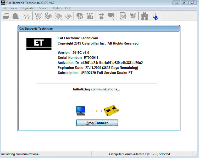The image size is (199, 158).
Task: Open the ECM Summary toolbar icon
Action: (x=80, y=16)
